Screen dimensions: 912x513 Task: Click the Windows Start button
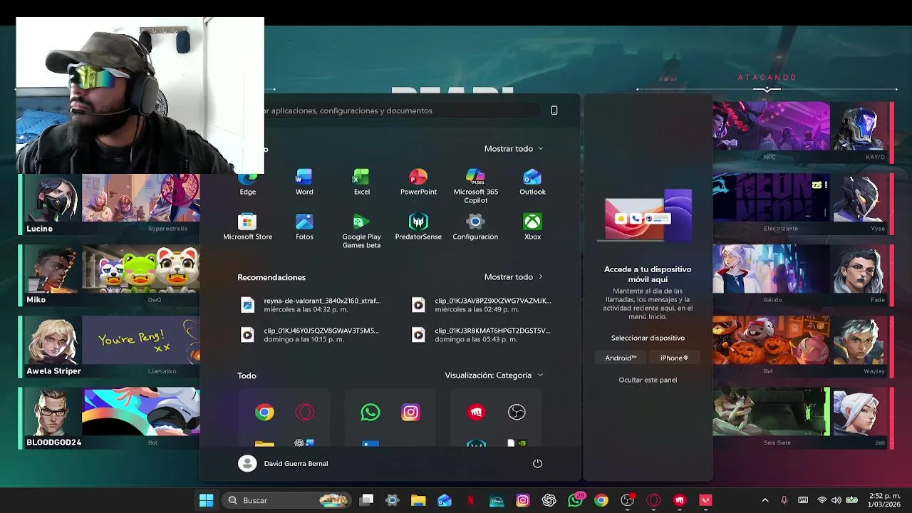pos(206,500)
